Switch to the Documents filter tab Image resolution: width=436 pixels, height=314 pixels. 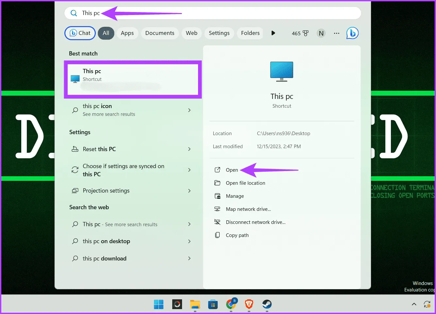160,33
